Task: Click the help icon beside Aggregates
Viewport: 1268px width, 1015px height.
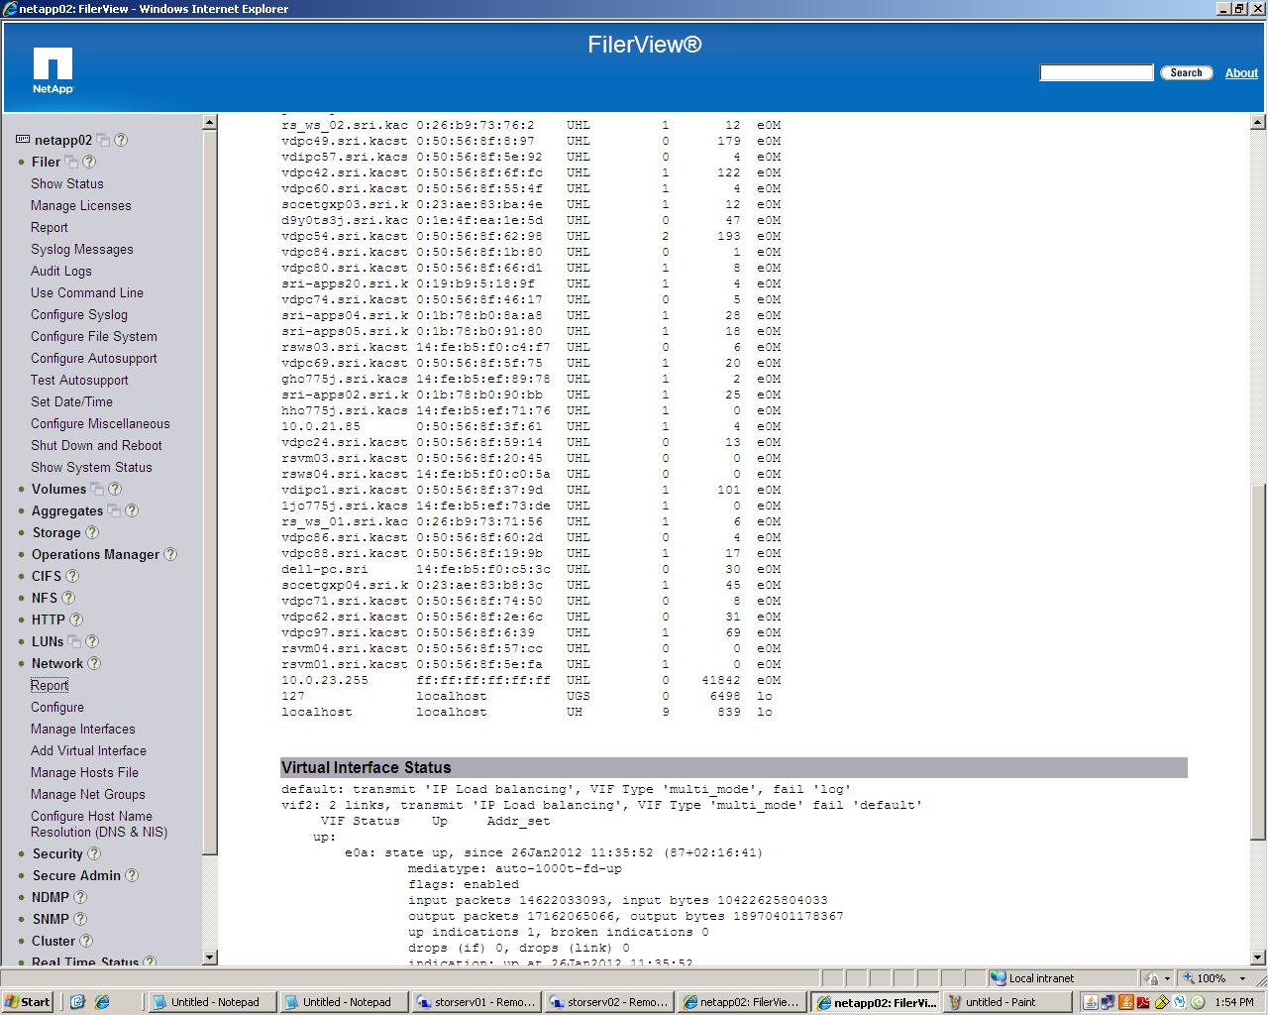Action: click(x=132, y=510)
